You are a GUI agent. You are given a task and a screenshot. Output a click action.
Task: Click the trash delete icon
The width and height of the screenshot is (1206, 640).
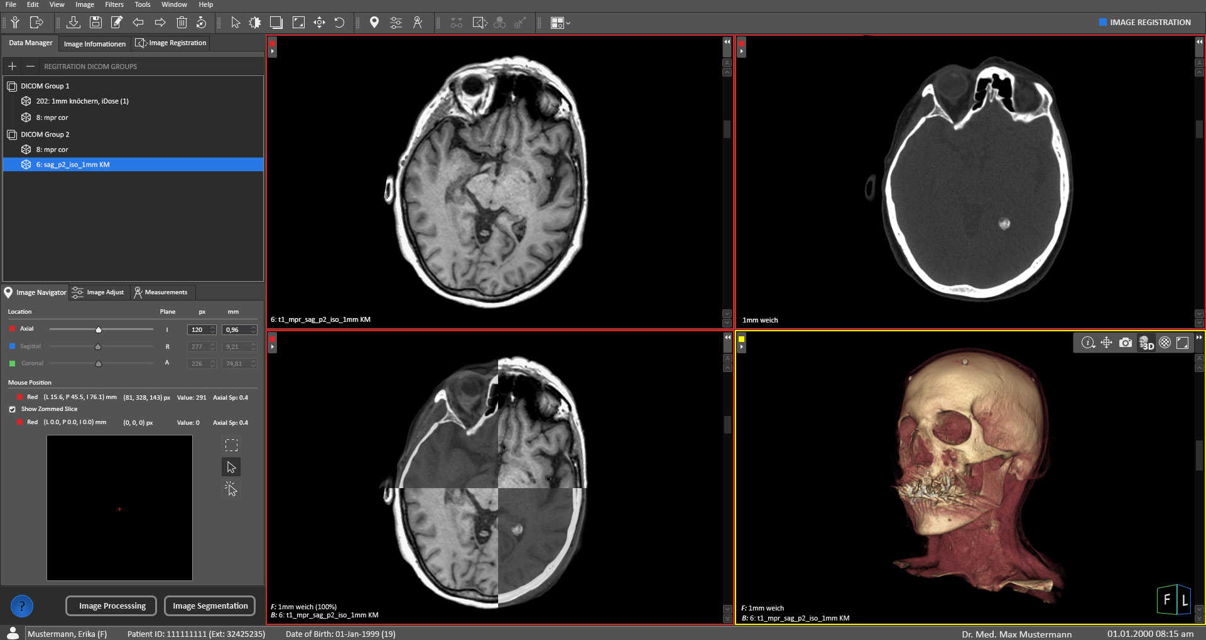tap(182, 23)
